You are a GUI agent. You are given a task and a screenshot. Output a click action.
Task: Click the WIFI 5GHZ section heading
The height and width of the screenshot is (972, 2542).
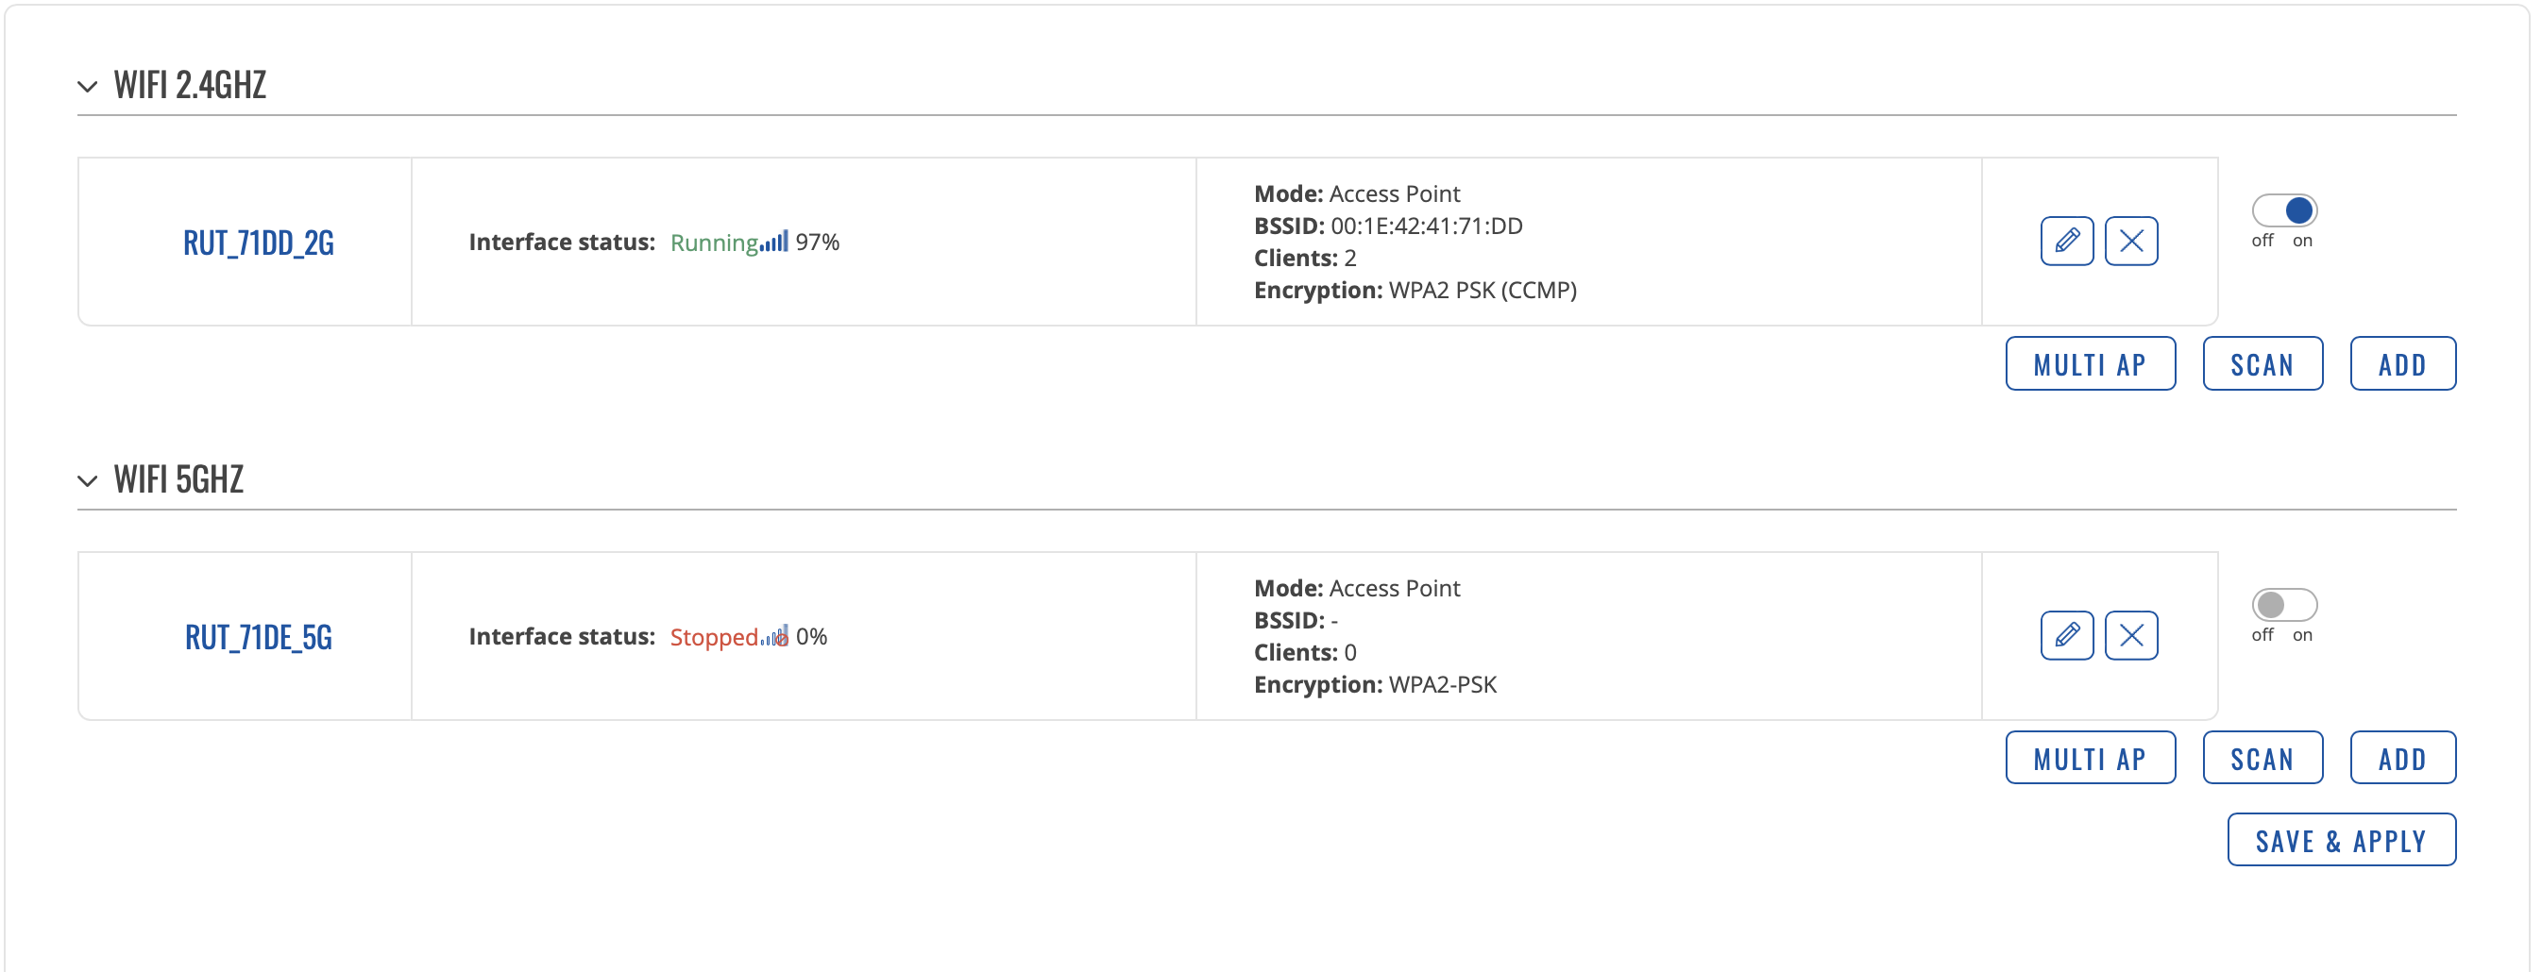tap(178, 479)
